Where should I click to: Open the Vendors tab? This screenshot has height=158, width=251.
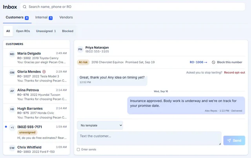(66, 17)
